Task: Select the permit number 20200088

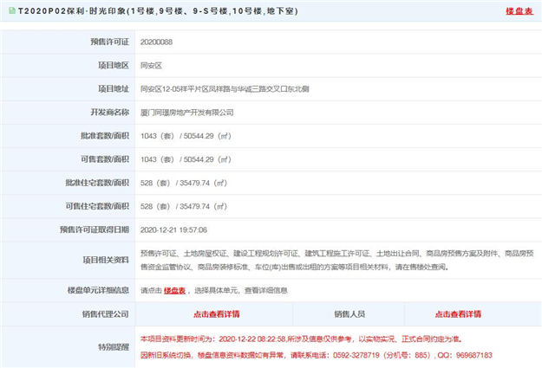Action: (156, 42)
